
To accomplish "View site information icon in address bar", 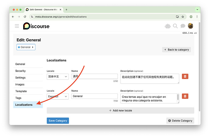I will tap(32, 17).
